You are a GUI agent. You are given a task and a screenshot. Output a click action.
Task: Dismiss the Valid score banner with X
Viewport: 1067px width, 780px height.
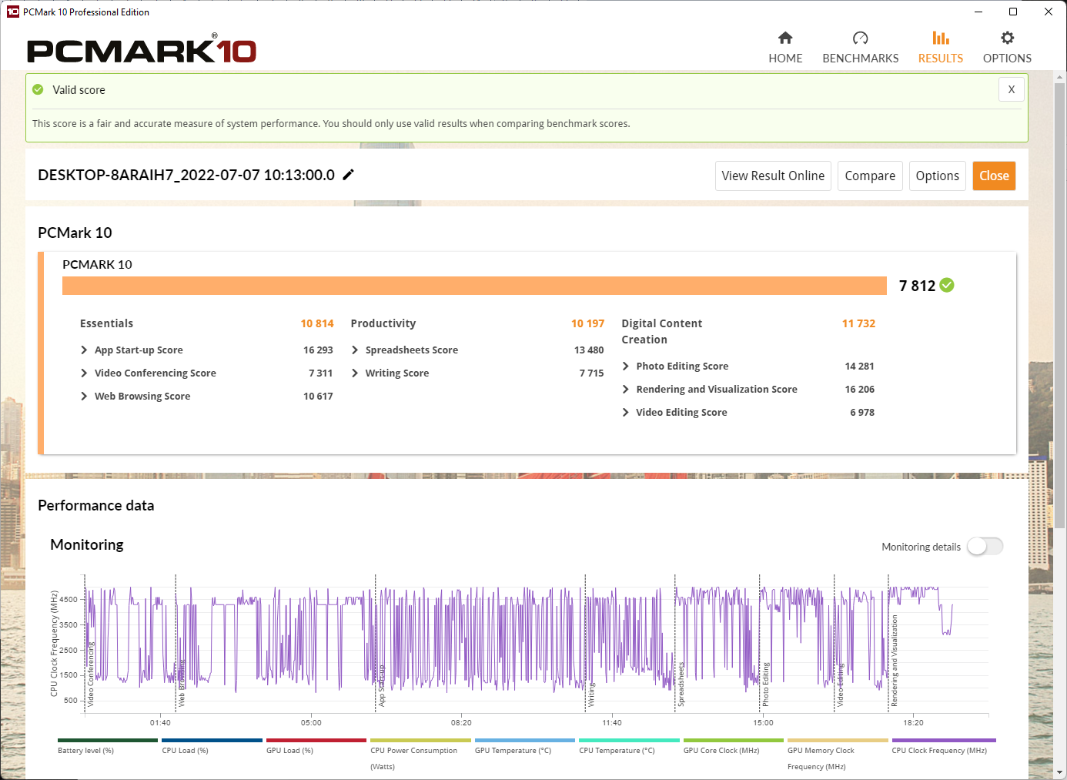pyautogui.click(x=1011, y=89)
